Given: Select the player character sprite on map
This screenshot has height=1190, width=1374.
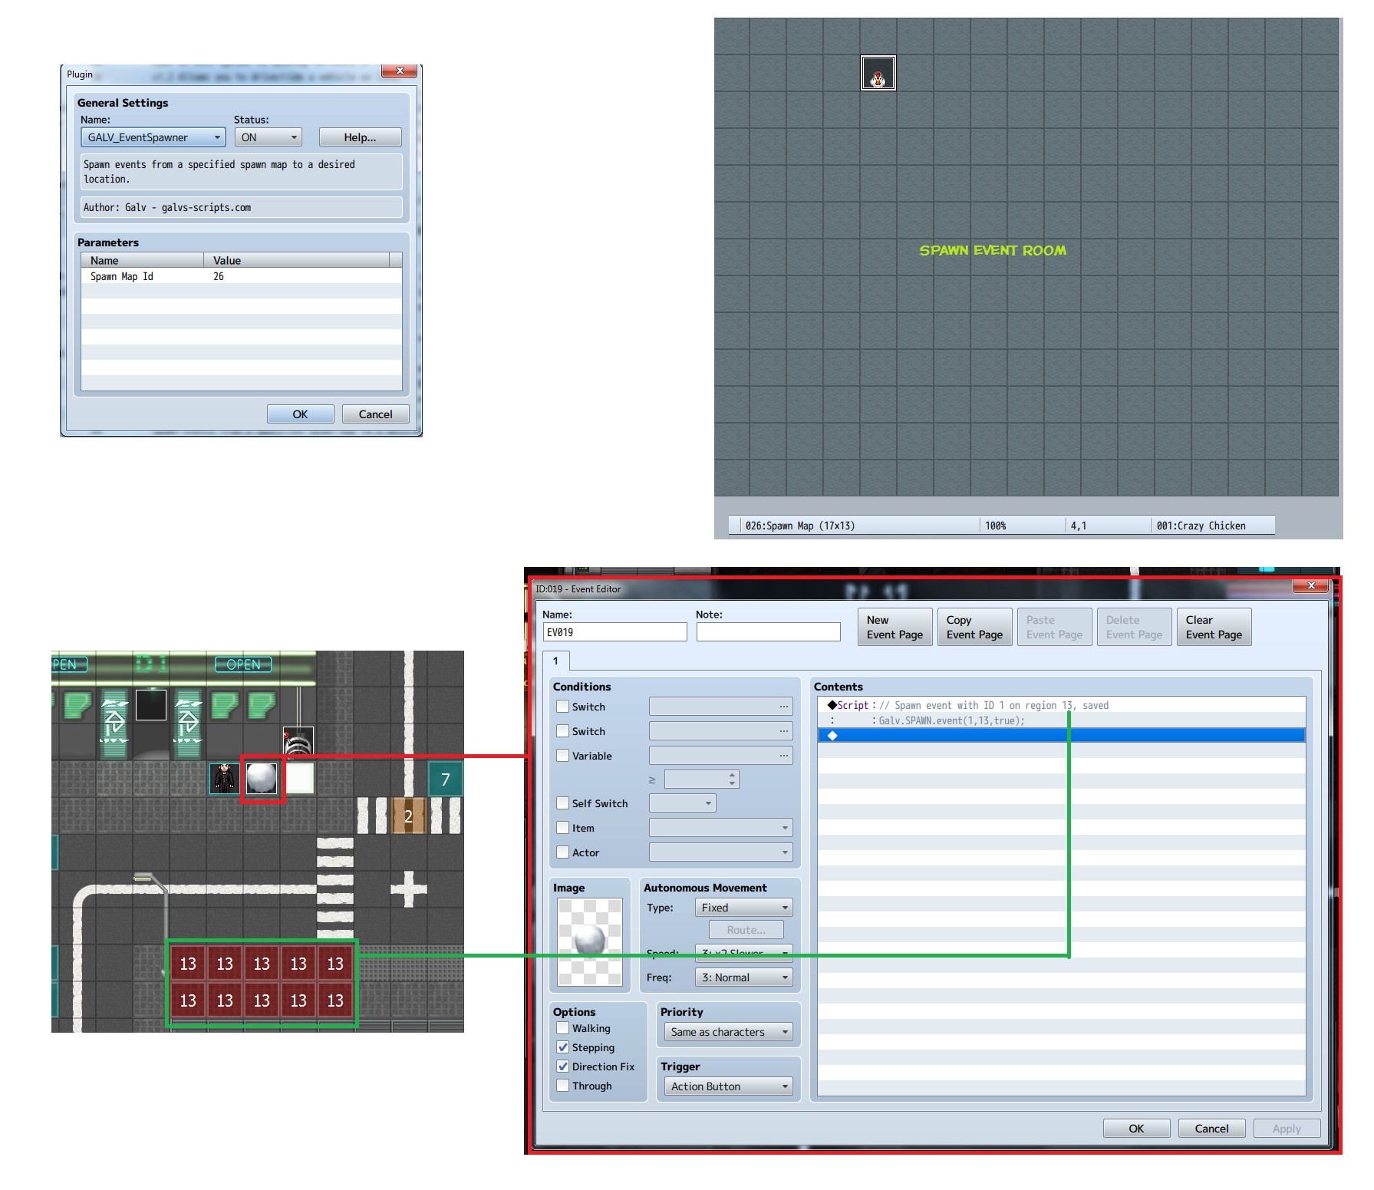Looking at the screenshot, I should coord(225,779).
